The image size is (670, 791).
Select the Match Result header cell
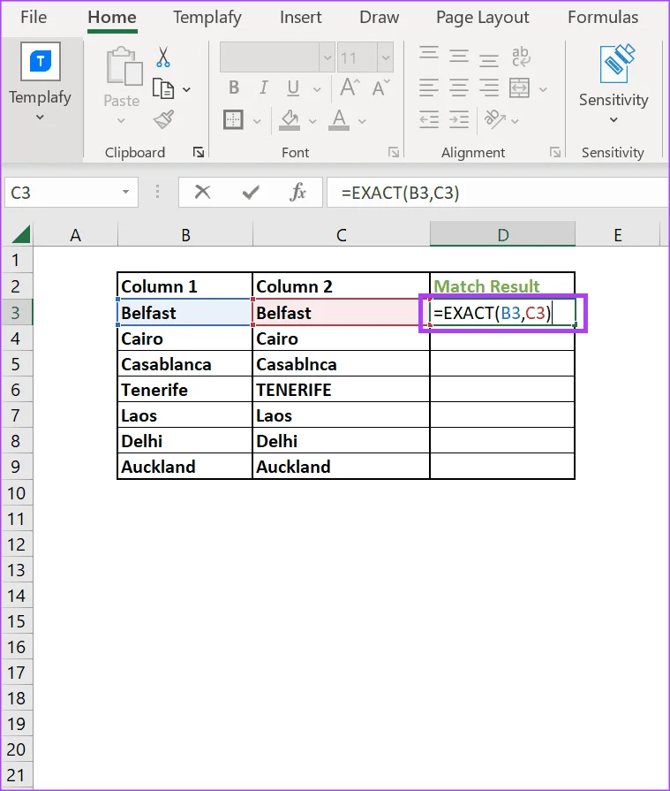pos(502,286)
